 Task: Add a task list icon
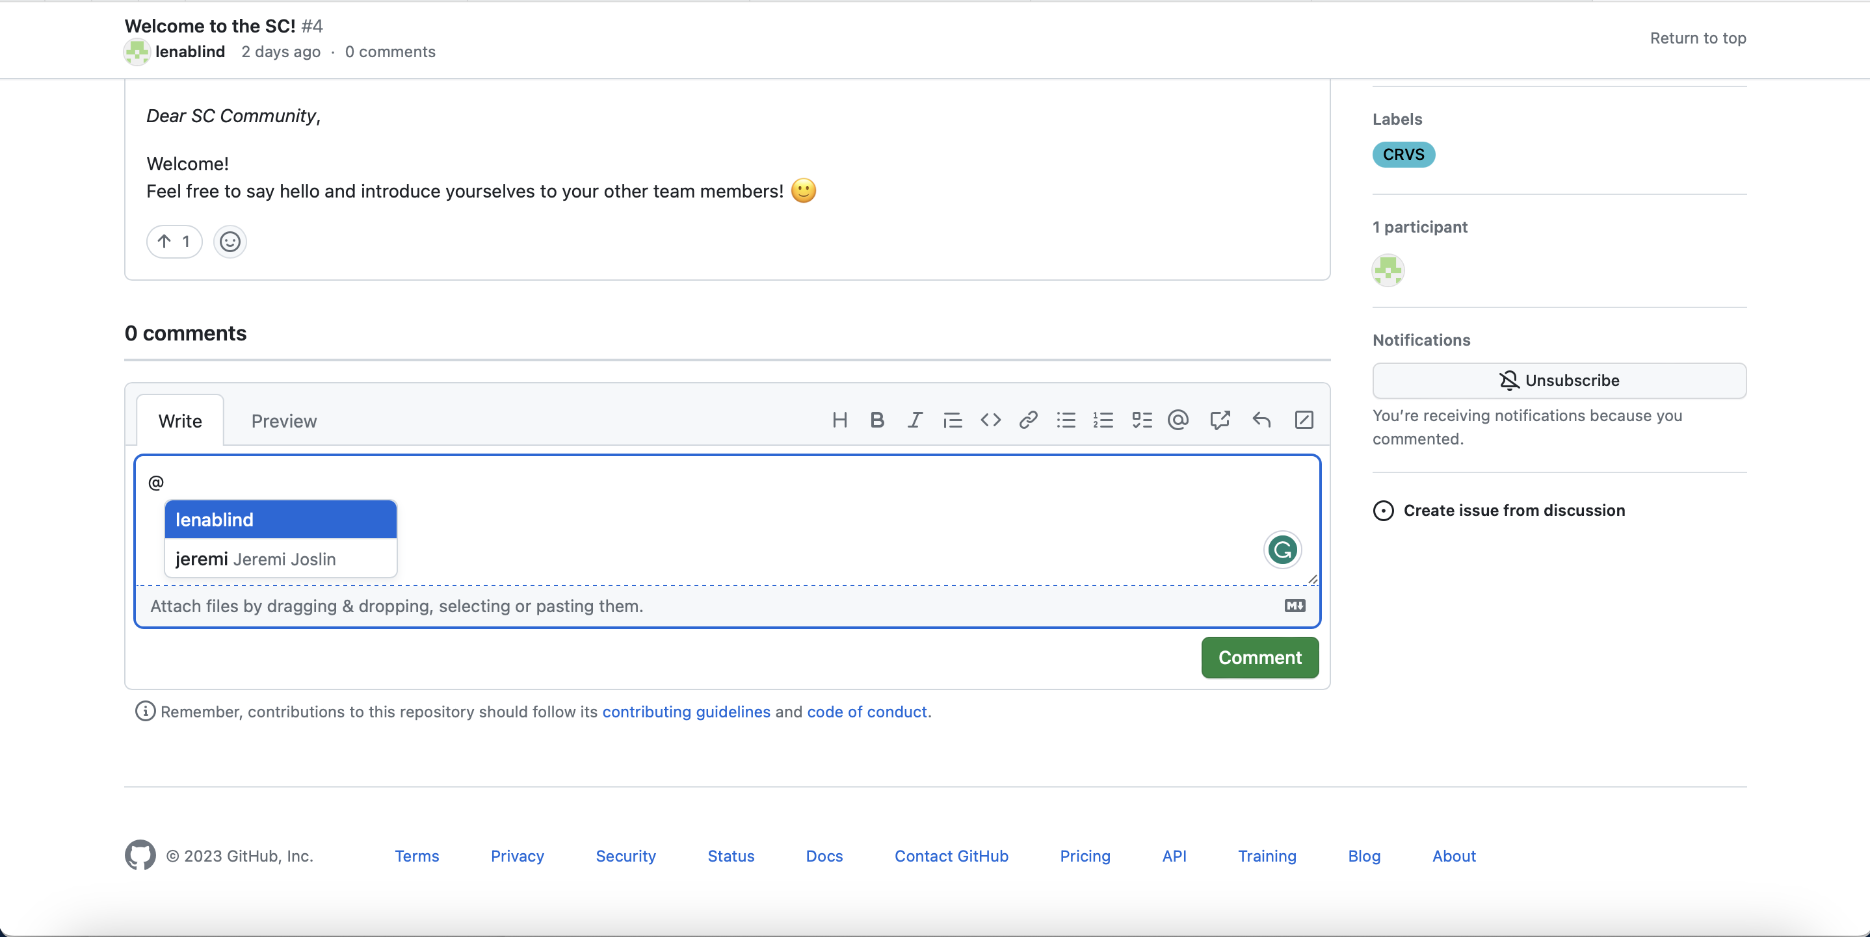click(x=1141, y=420)
